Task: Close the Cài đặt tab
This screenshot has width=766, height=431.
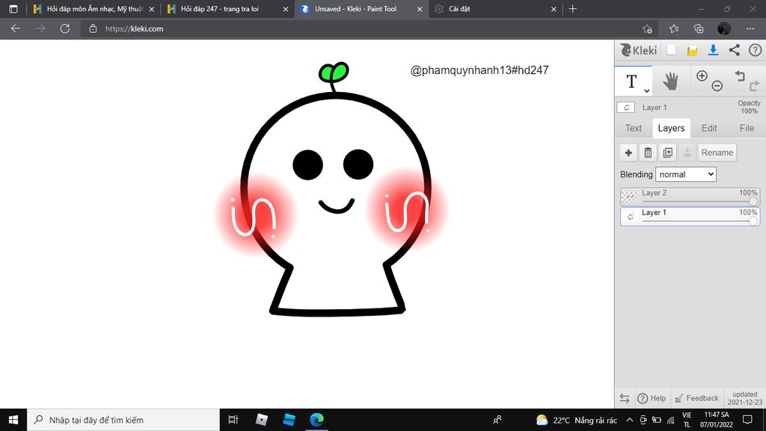Action: [554, 9]
